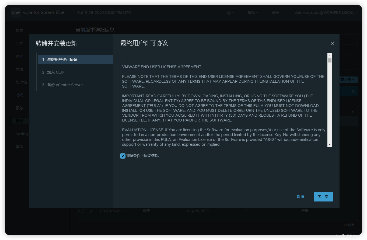
Task: Open the 帮助 help menu
Action: (253, 13)
